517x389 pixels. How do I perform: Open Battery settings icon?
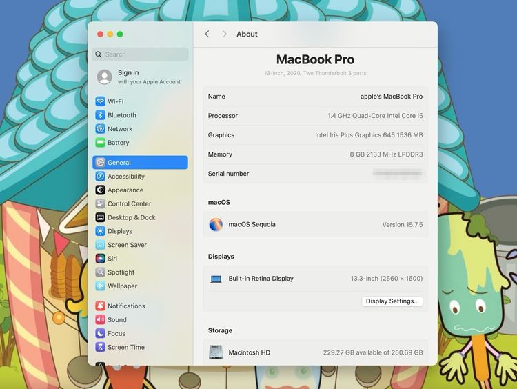click(x=101, y=143)
